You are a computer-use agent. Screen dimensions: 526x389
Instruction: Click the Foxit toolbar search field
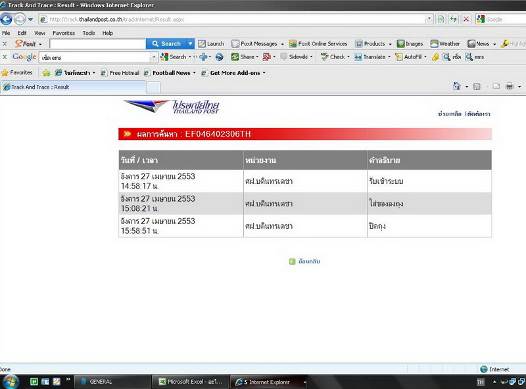(x=97, y=44)
